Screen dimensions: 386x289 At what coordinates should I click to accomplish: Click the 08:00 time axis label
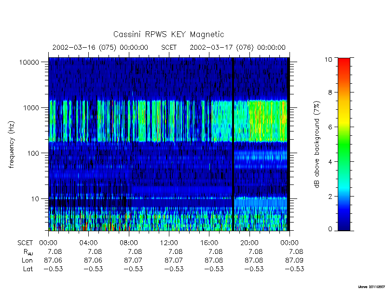(128, 243)
